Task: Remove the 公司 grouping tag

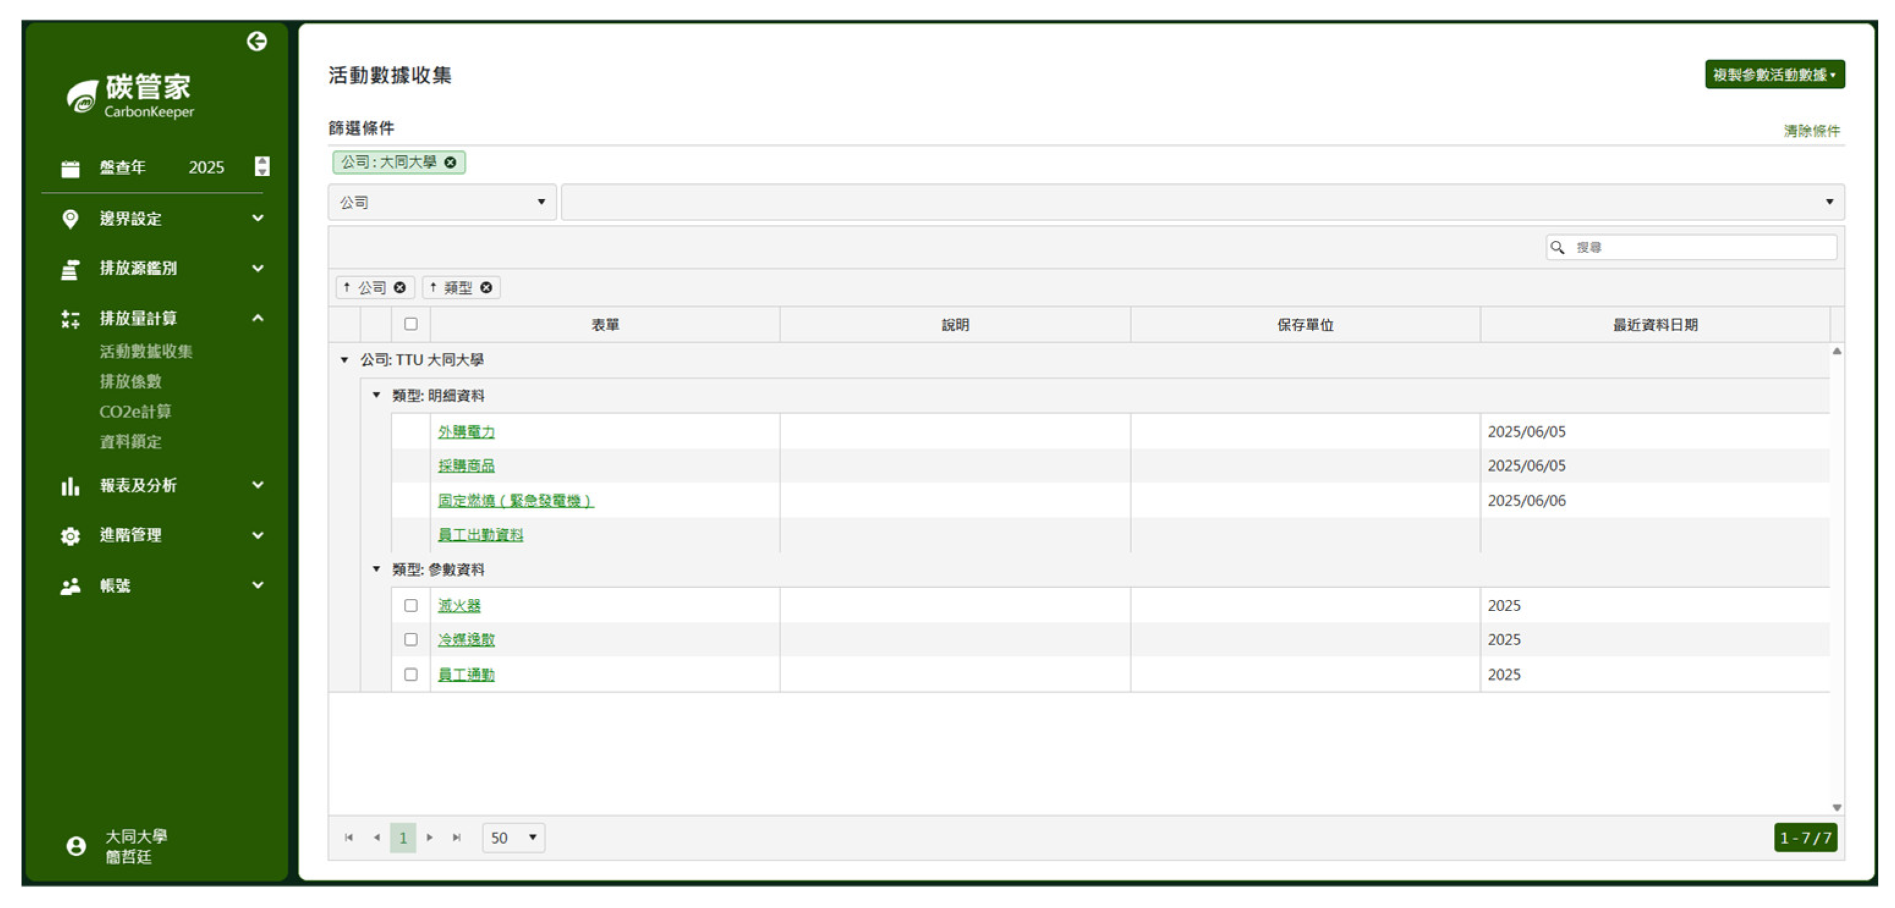Action: tap(399, 287)
